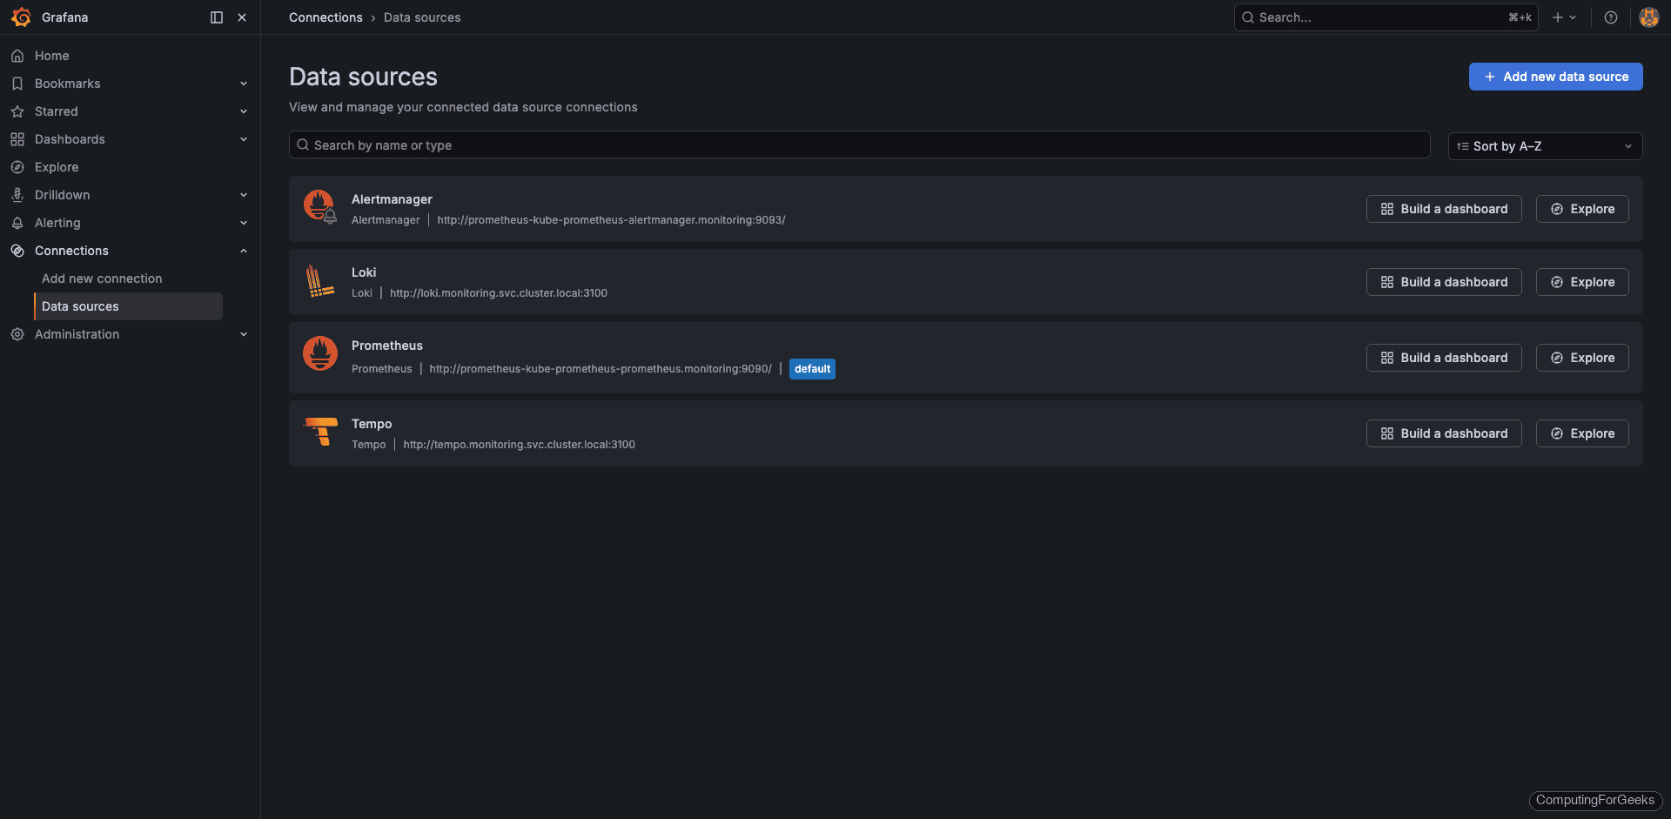Click Explore next to Loki
Screen dimensions: 1671x819
[x=1581, y=281]
